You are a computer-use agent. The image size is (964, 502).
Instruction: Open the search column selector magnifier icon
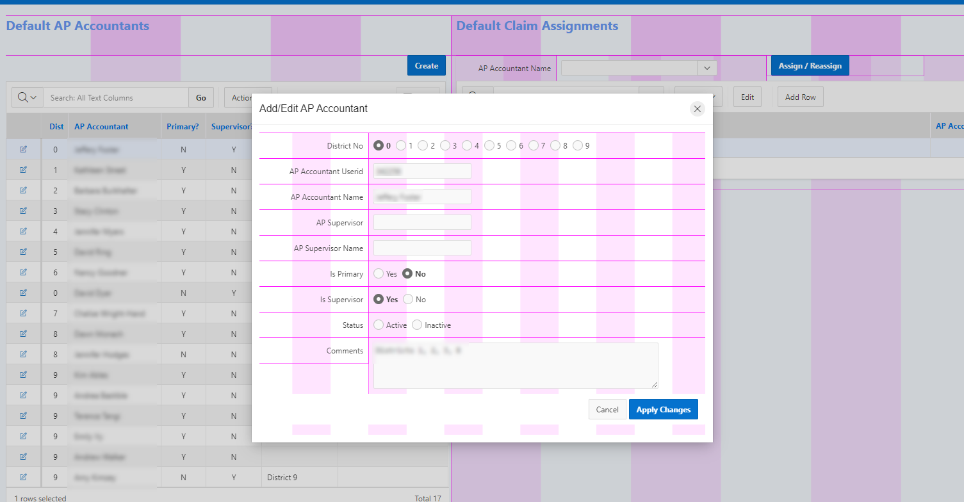coord(28,97)
